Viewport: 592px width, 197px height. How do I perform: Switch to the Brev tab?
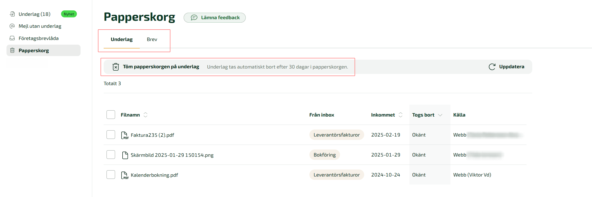(152, 39)
